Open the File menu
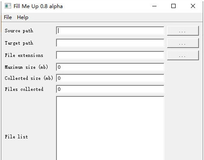The height and width of the screenshot is (160, 204). pos(8,17)
